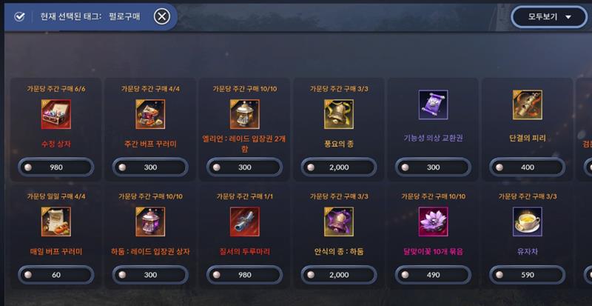Click the 60 pearl price for 매일 버프 꾸러미
The width and height of the screenshot is (592, 306).
(56, 275)
